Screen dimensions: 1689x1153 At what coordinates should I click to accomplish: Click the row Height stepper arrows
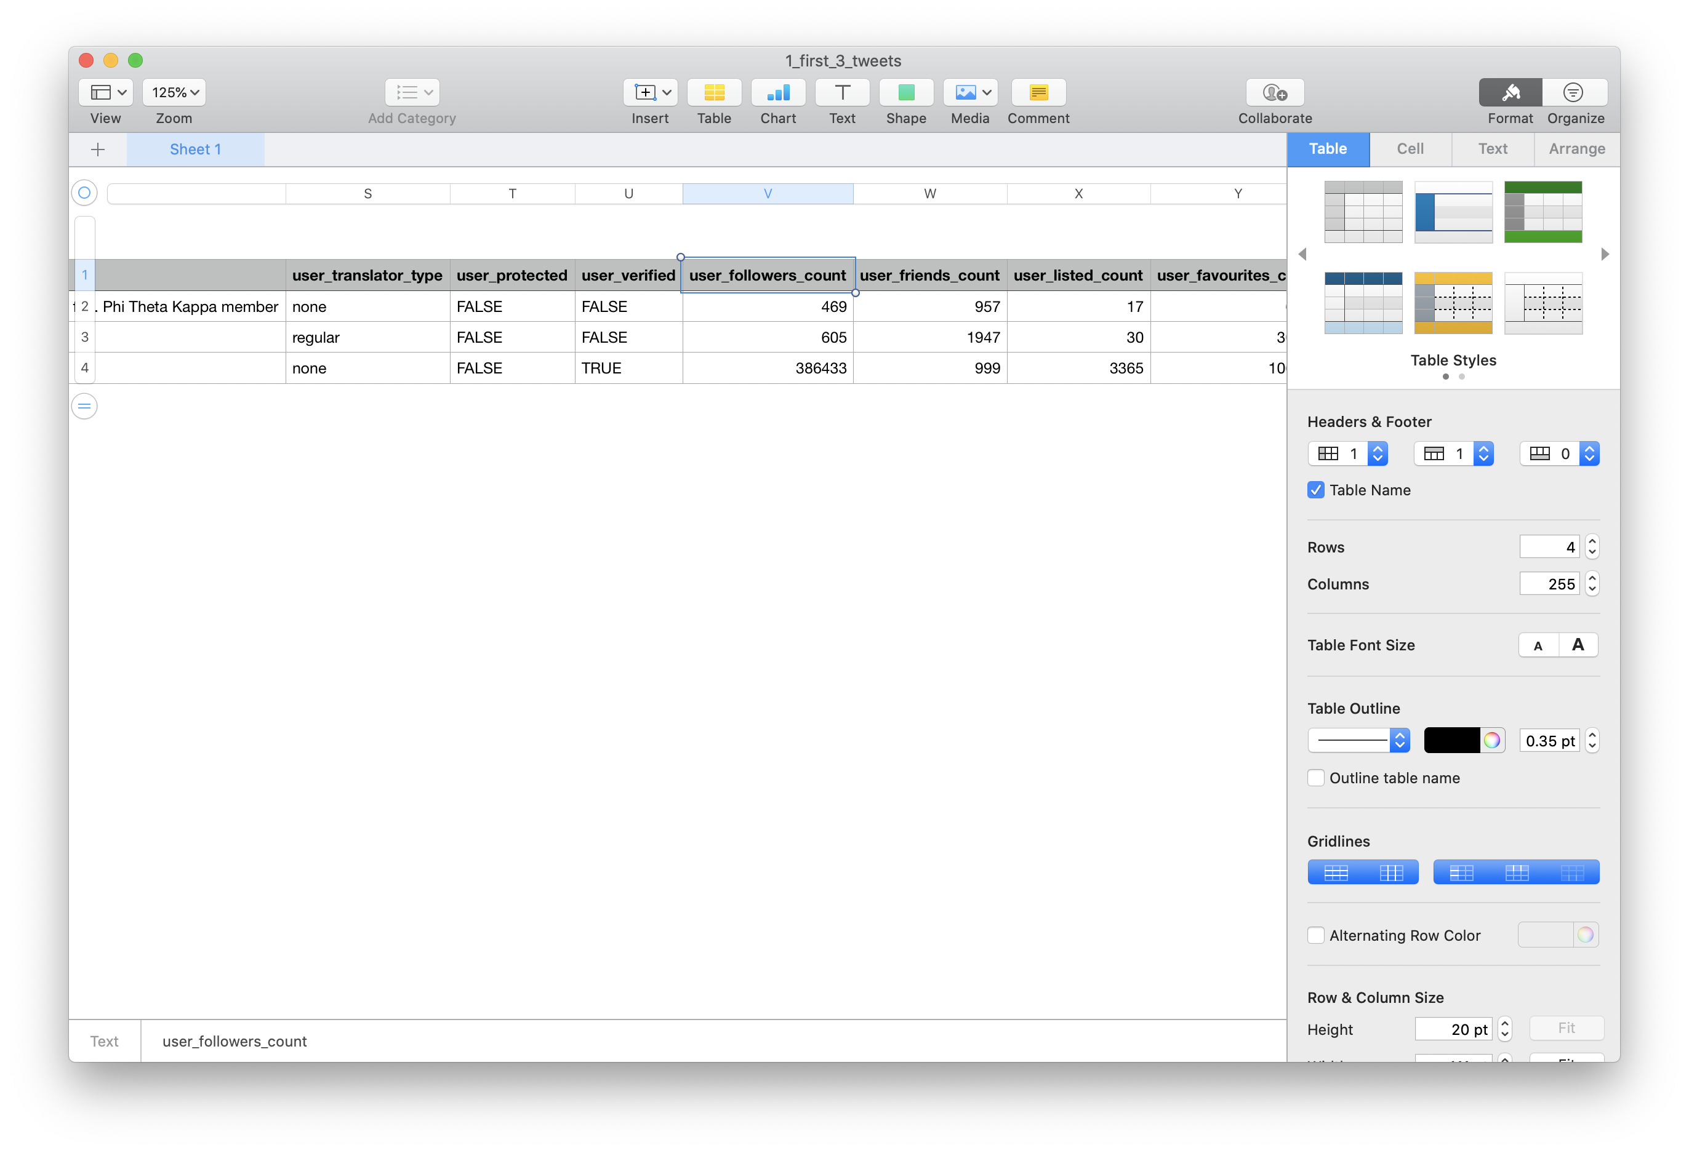pos(1505,1029)
